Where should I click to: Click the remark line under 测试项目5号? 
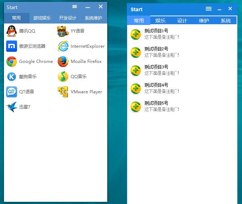162,109
